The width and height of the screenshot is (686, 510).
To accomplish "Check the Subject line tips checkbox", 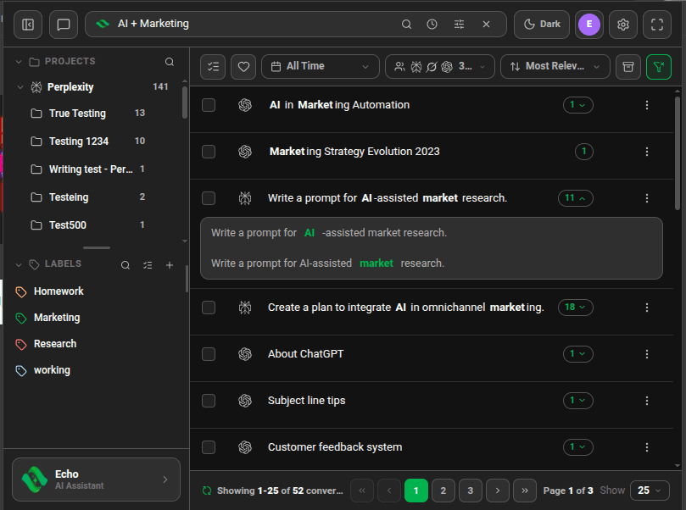I will [x=209, y=401].
